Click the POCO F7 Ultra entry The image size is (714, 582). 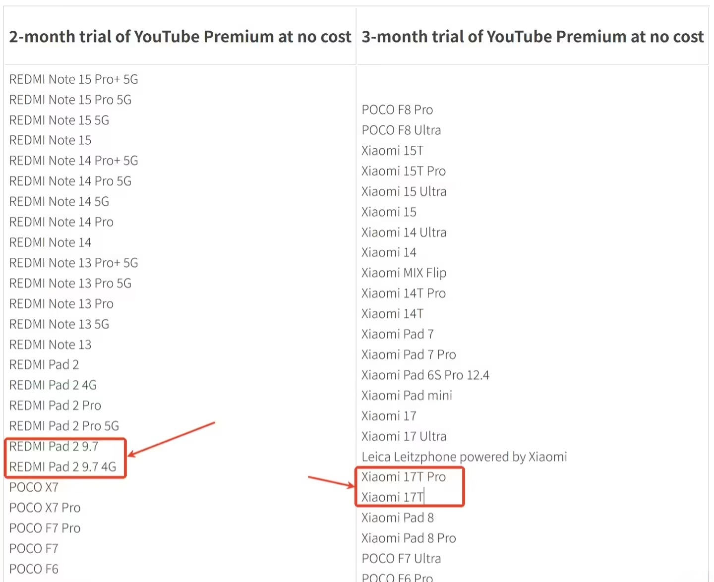coord(401,558)
